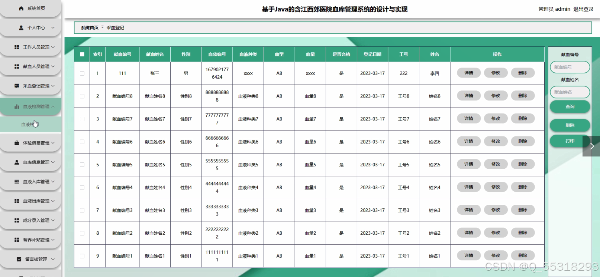The width and height of the screenshot is (600, 277).
Task: Expand the 血库信息管理 menu chevron
Action: coord(53,162)
